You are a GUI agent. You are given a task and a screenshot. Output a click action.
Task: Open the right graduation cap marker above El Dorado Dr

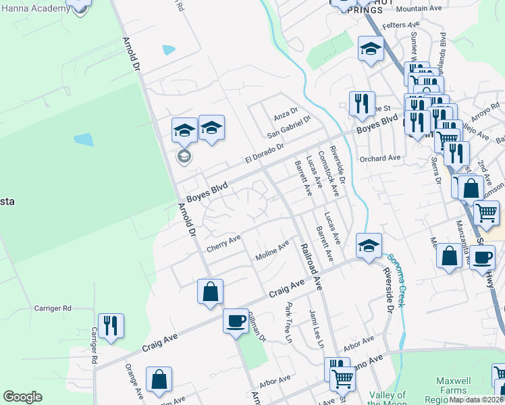tap(211, 129)
